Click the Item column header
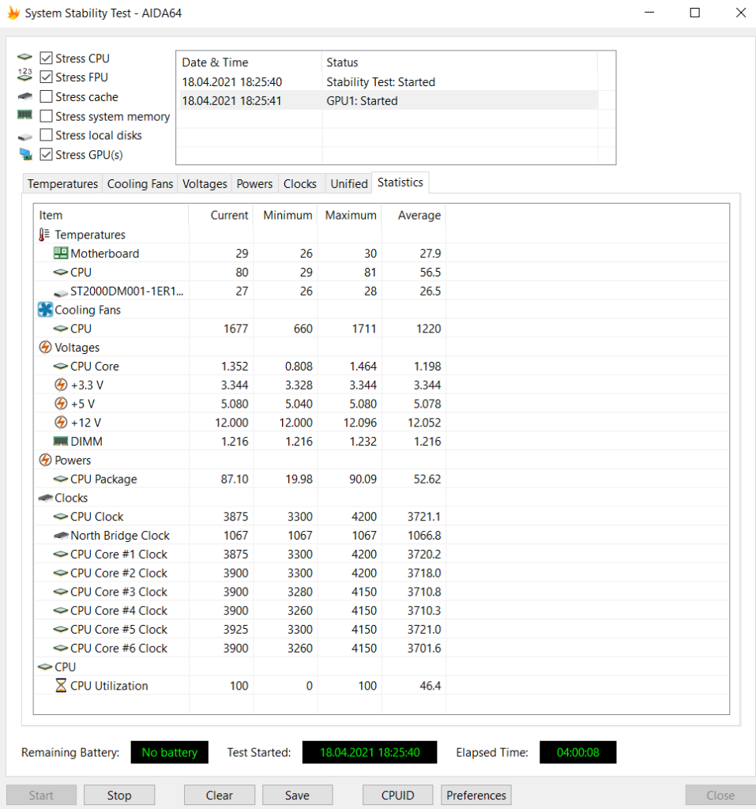The width and height of the screenshot is (756, 809). (111, 215)
